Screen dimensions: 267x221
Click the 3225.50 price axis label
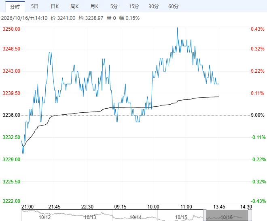point(11,181)
